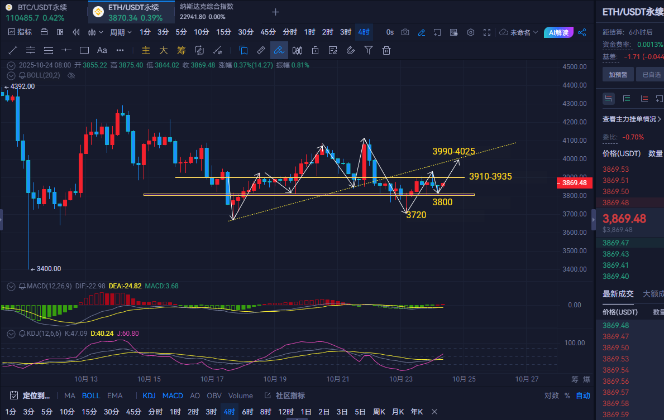Collapse the MACD indicator pane

coord(11,286)
